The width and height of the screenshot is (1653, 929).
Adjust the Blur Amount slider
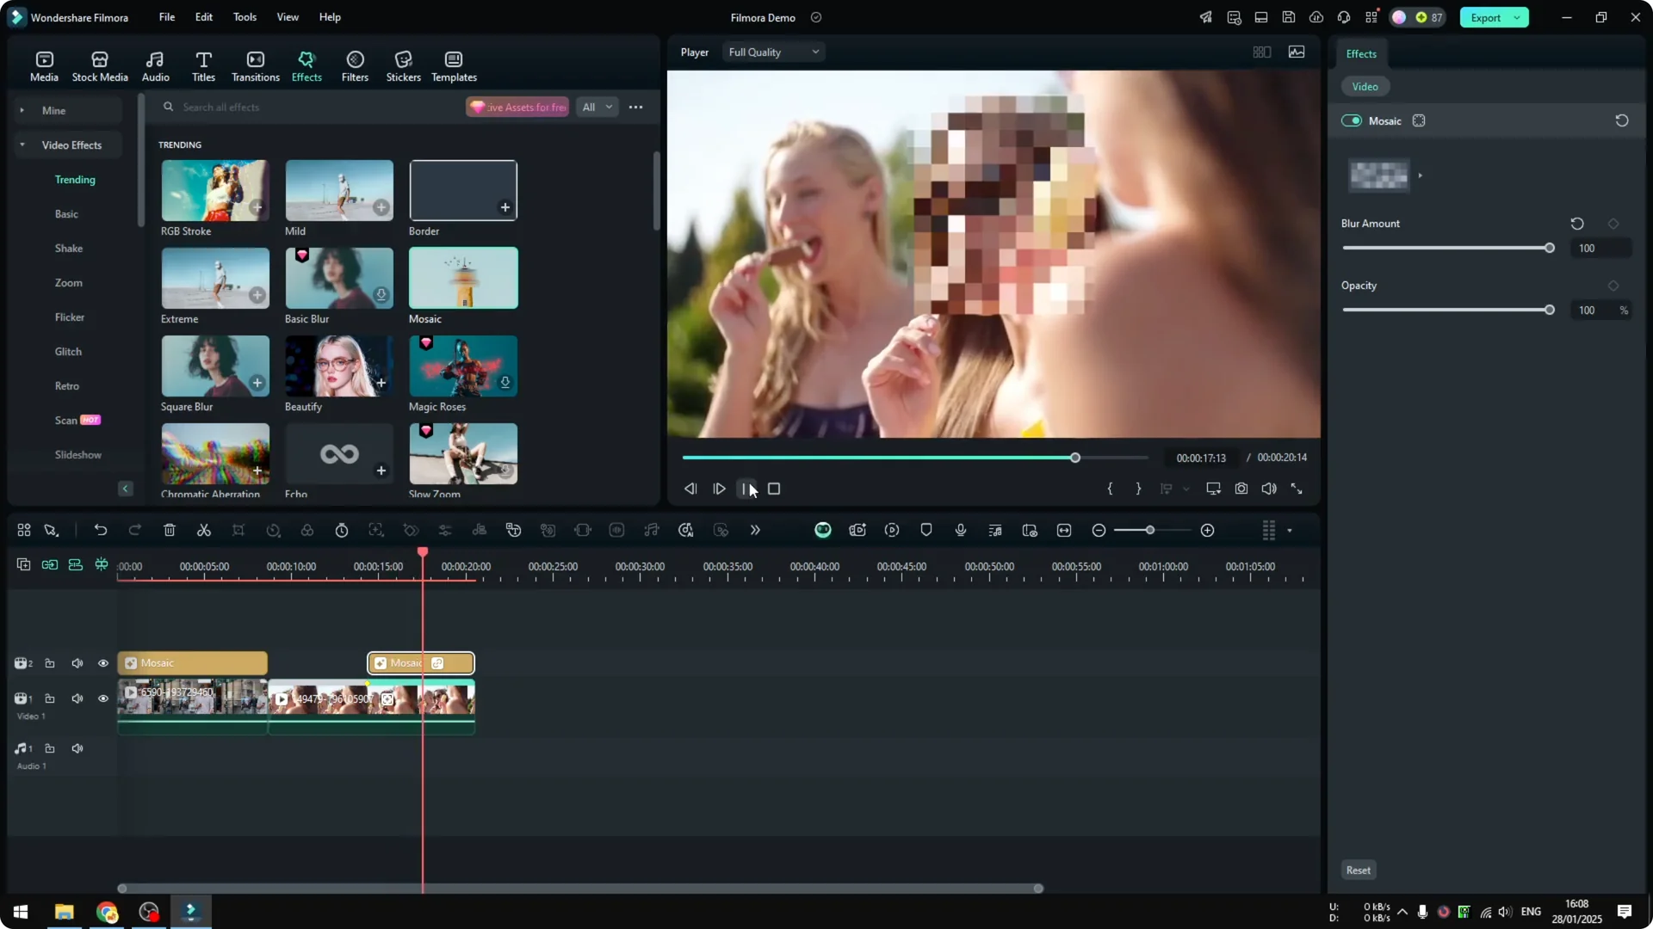point(1550,248)
